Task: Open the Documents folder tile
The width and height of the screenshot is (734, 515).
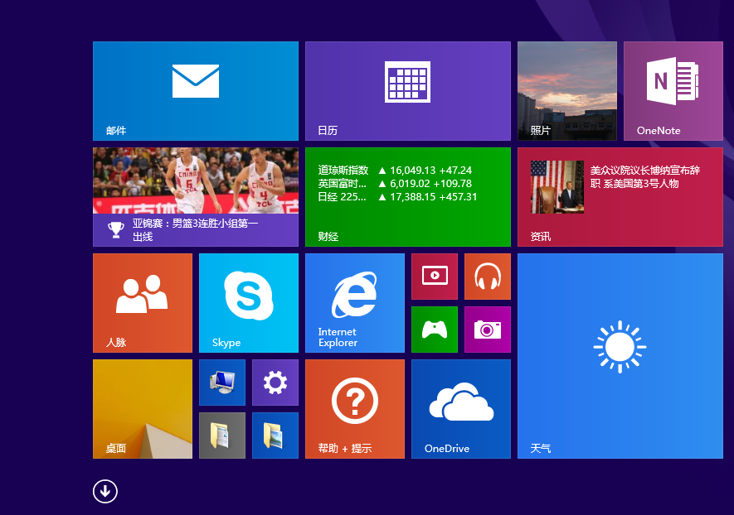Action: (x=222, y=436)
